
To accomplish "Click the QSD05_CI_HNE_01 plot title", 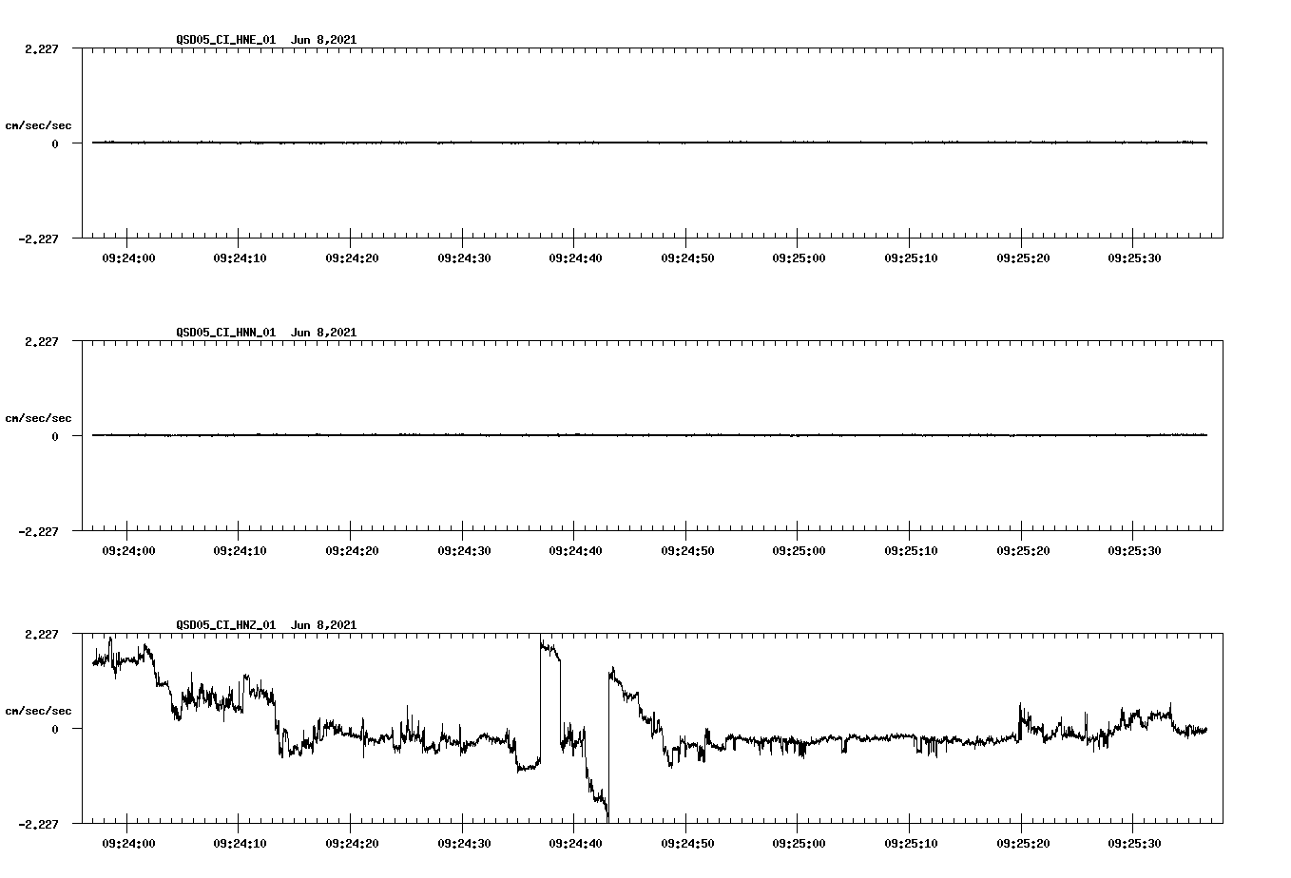I will coord(266,40).
